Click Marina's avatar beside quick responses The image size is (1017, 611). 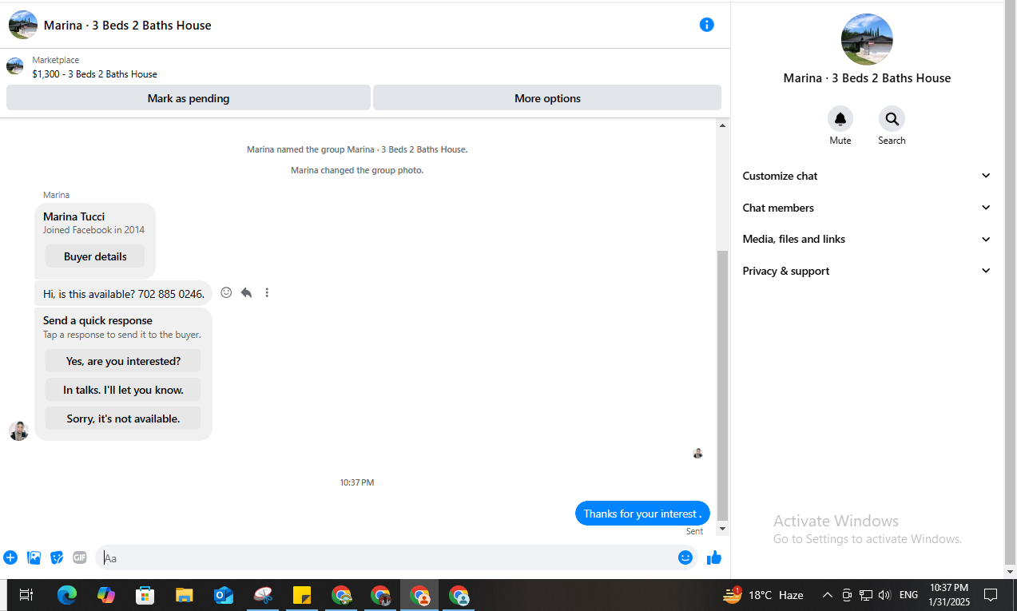click(18, 431)
